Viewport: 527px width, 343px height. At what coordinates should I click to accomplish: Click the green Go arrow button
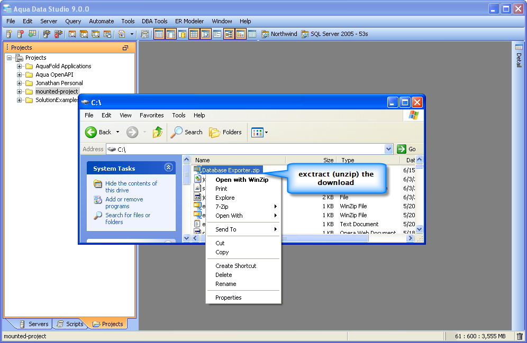point(401,149)
